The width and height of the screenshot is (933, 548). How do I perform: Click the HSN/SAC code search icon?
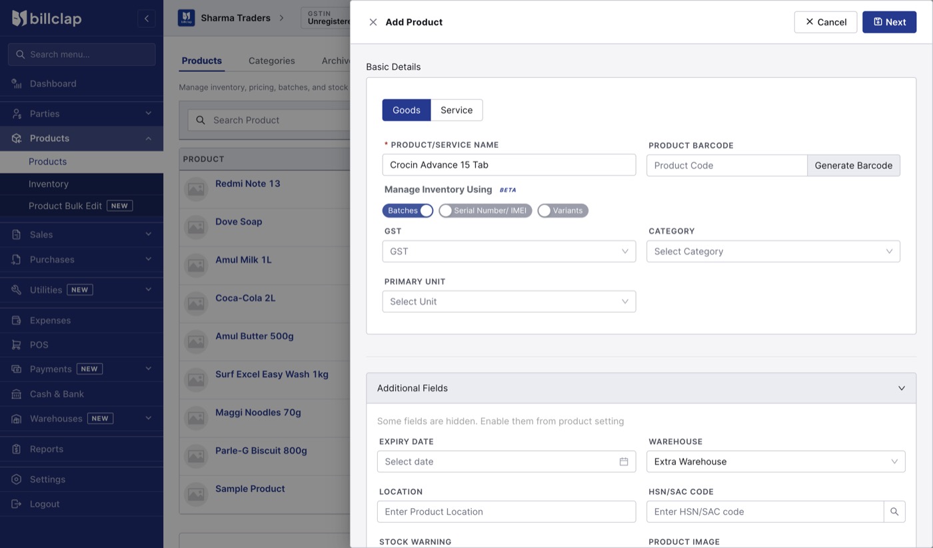(894, 511)
